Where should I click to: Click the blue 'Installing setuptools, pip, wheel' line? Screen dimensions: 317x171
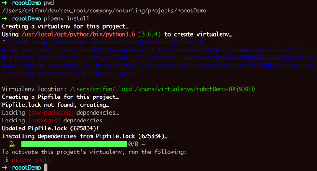68,73
